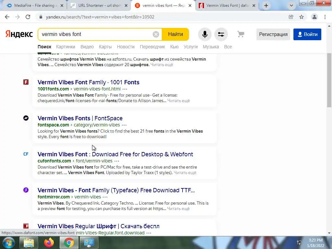The image size is (332, 249).
Task: Open Vermin Vibes Fonts FontSpace link
Action: 80,118
